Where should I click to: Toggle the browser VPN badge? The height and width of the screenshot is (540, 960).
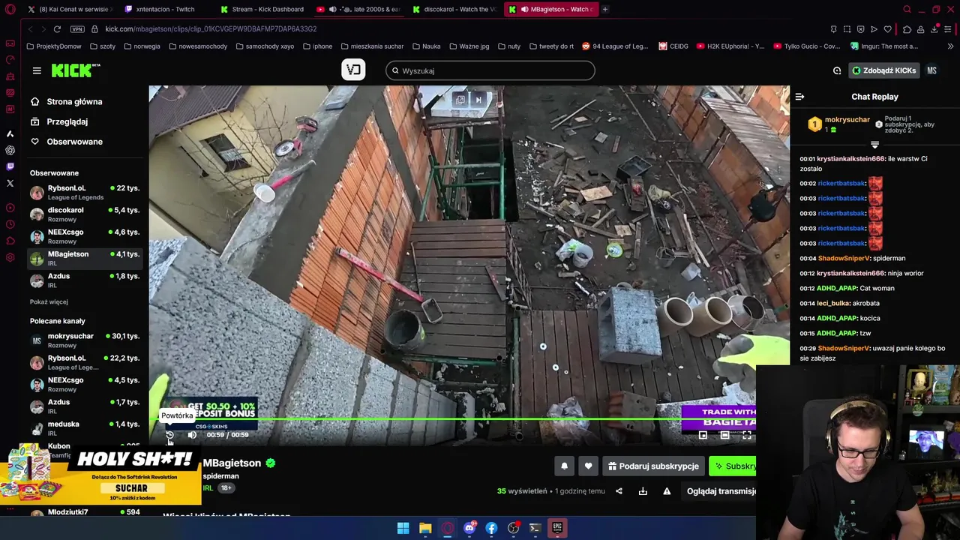point(77,28)
